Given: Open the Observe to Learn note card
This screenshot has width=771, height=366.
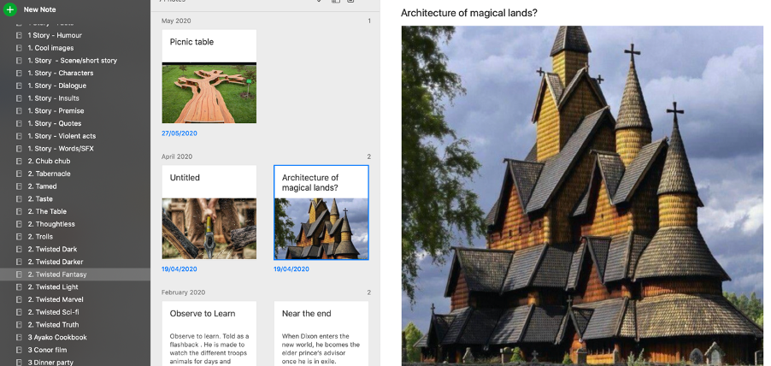Looking at the screenshot, I should [209, 334].
